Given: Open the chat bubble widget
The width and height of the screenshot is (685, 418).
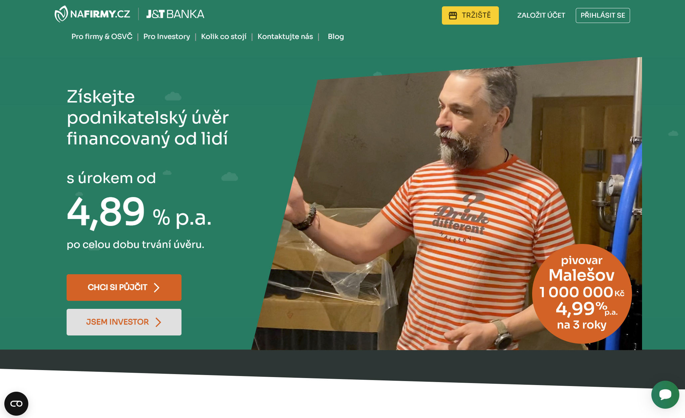Looking at the screenshot, I should coord(665,395).
